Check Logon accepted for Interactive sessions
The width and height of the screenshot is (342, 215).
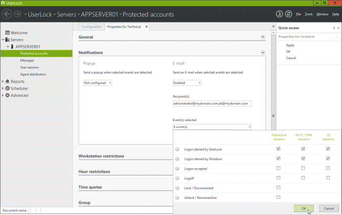278,168
